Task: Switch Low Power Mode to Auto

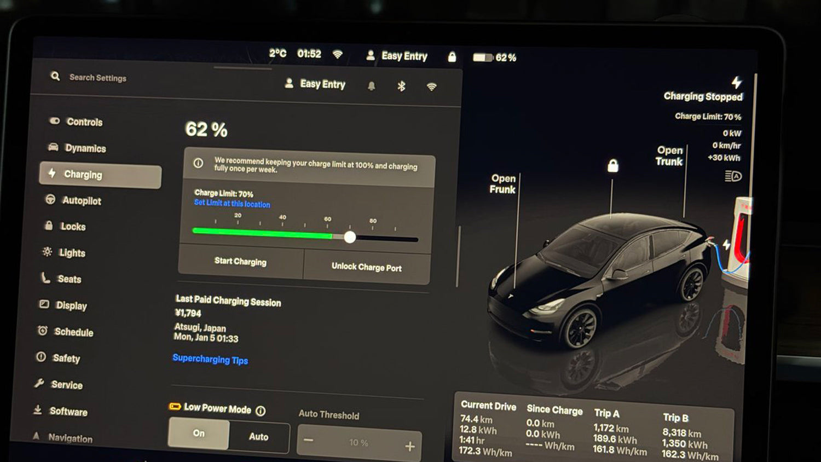Action: tap(259, 437)
